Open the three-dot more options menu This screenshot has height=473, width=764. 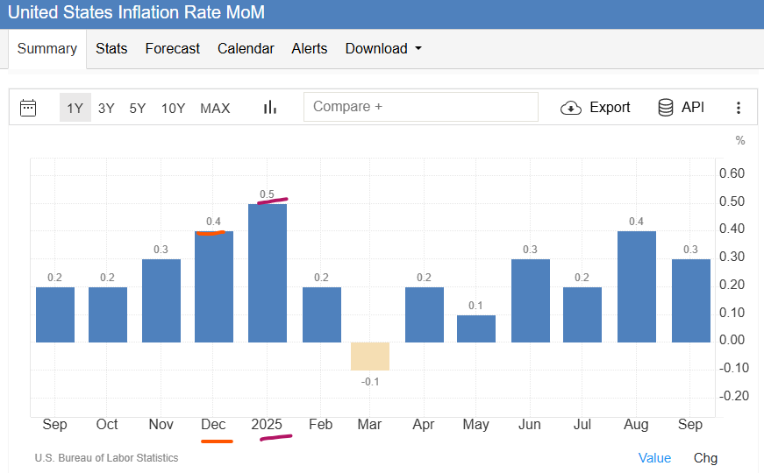[x=739, y=108]
